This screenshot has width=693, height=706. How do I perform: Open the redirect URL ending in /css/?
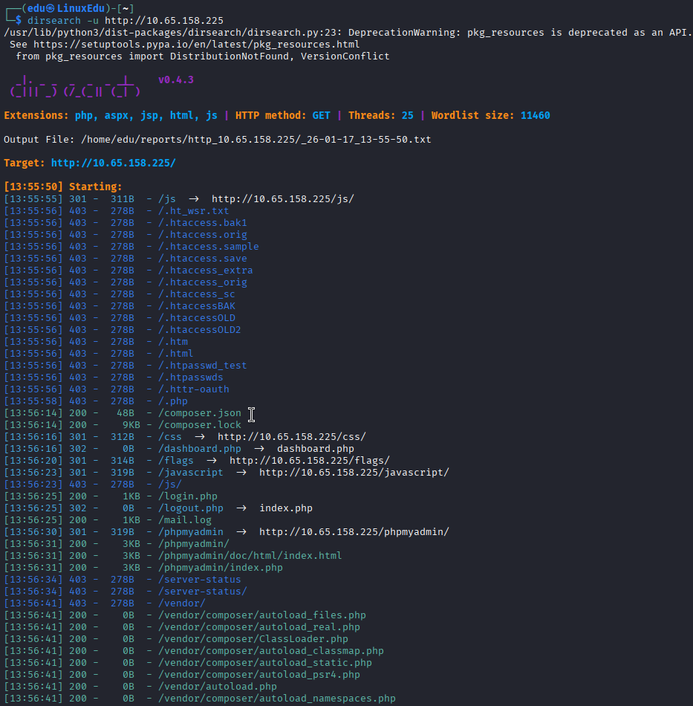(x=292, y=437)
